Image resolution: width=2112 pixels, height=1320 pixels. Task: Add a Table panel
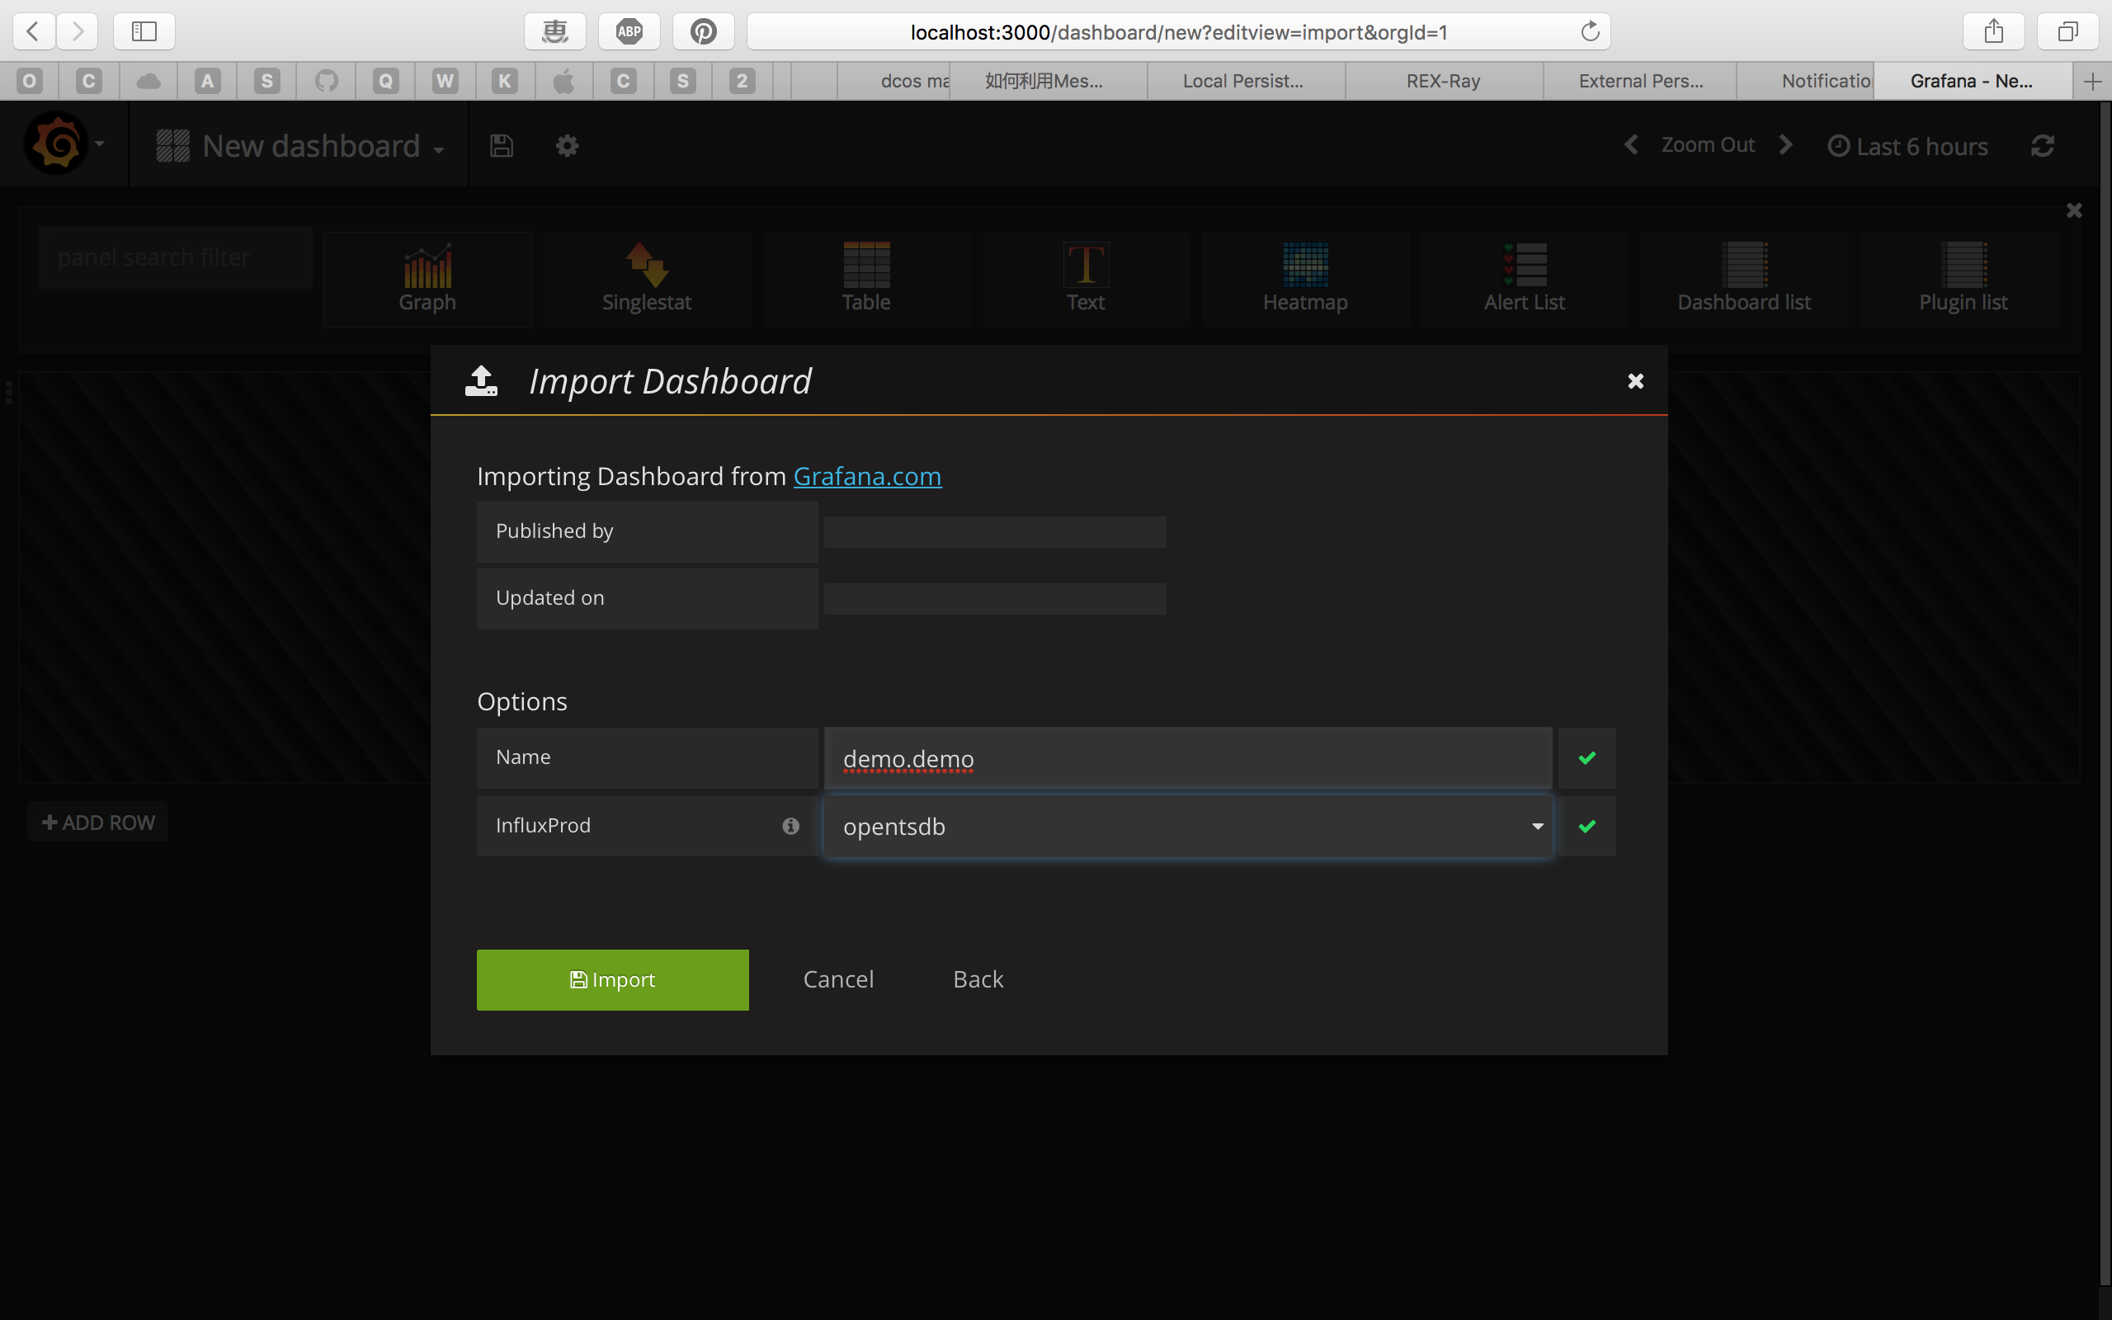pyautogui.click(x=865, y=279)
